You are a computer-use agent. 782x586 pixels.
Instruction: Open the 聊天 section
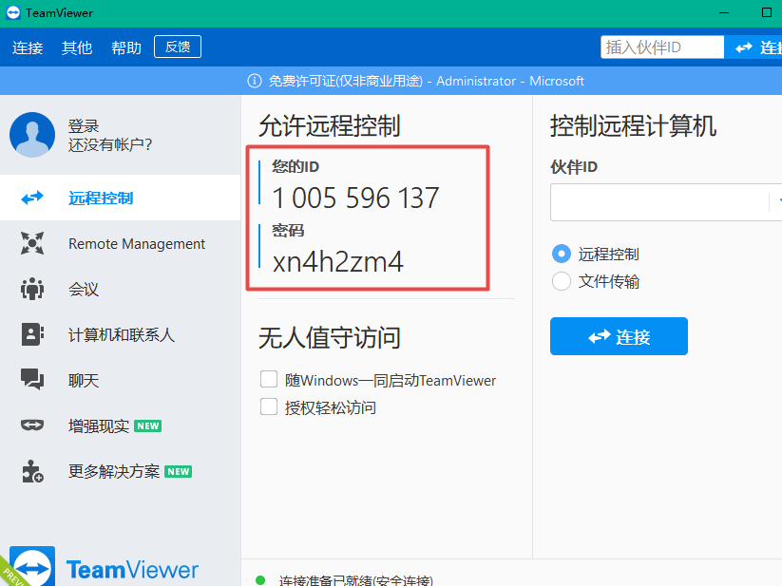[x=120, y=380]
